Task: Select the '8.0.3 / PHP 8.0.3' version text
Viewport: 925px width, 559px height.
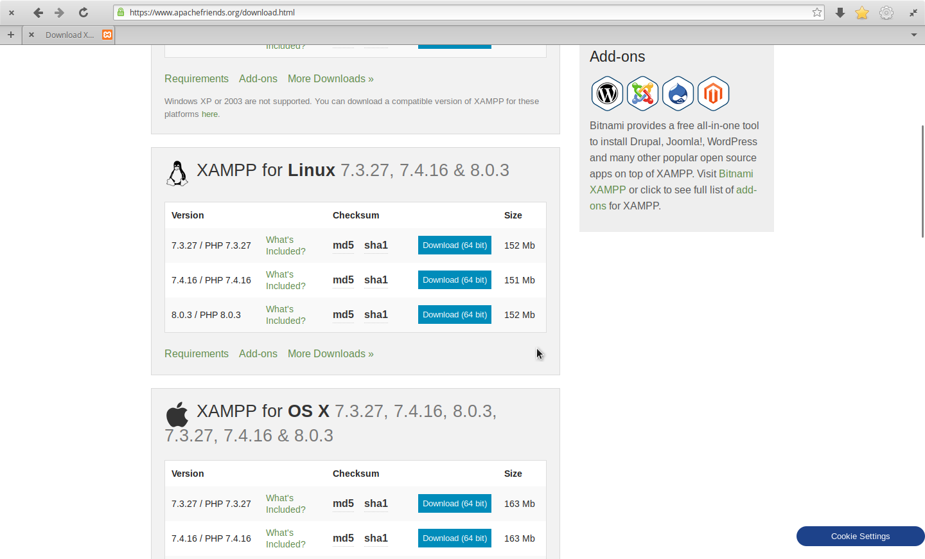Action: point(206,315)
